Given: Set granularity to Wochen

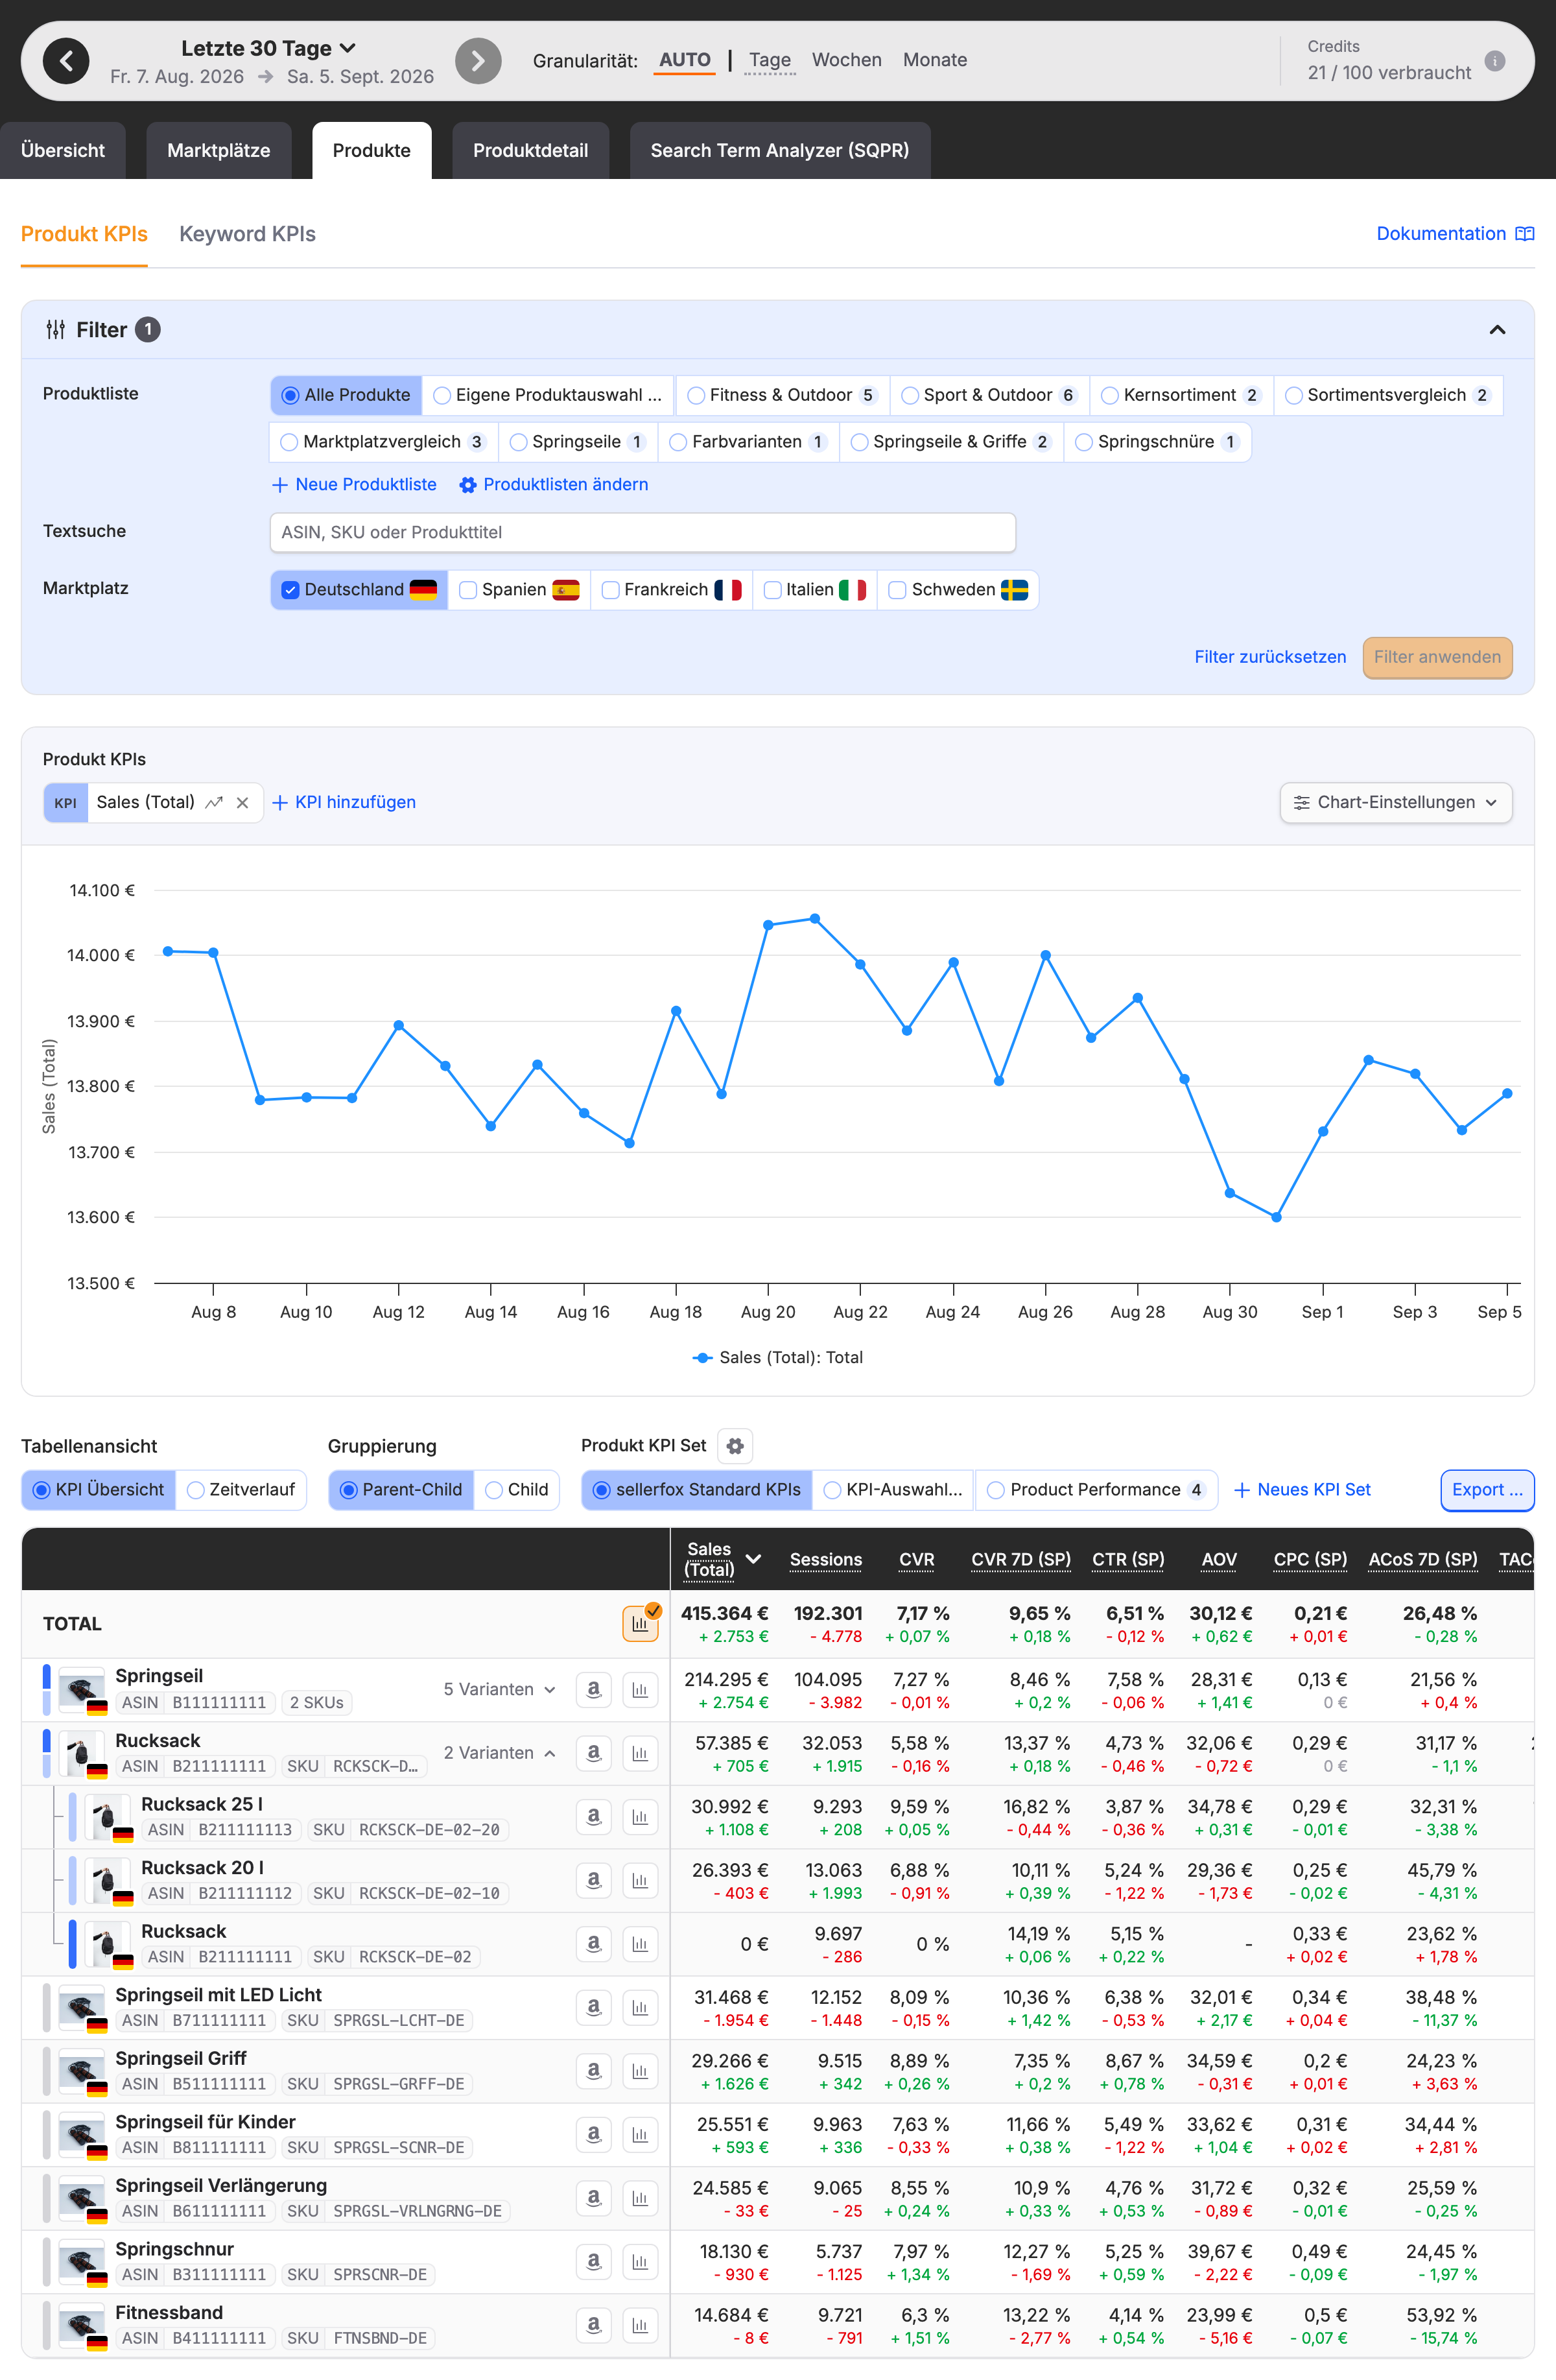Looking at the screenshot, I should tap(846, 60).
